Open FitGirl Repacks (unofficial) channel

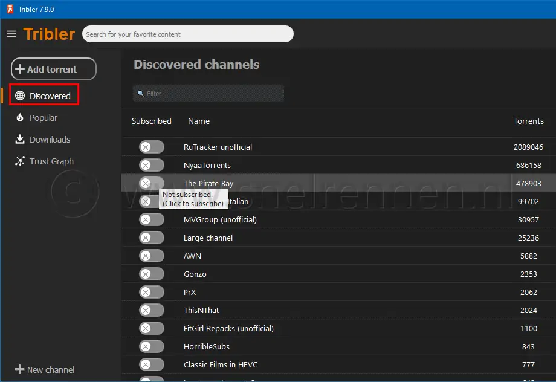pyautogui.click(x=228, y=328)
